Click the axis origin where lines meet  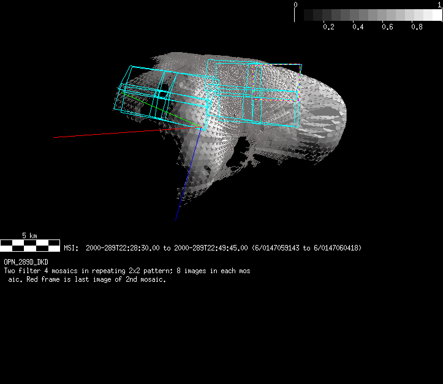(199, 127)
